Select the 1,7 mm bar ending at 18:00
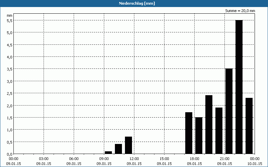The height and width of the screenshot is (167, 268). (189, 133)
